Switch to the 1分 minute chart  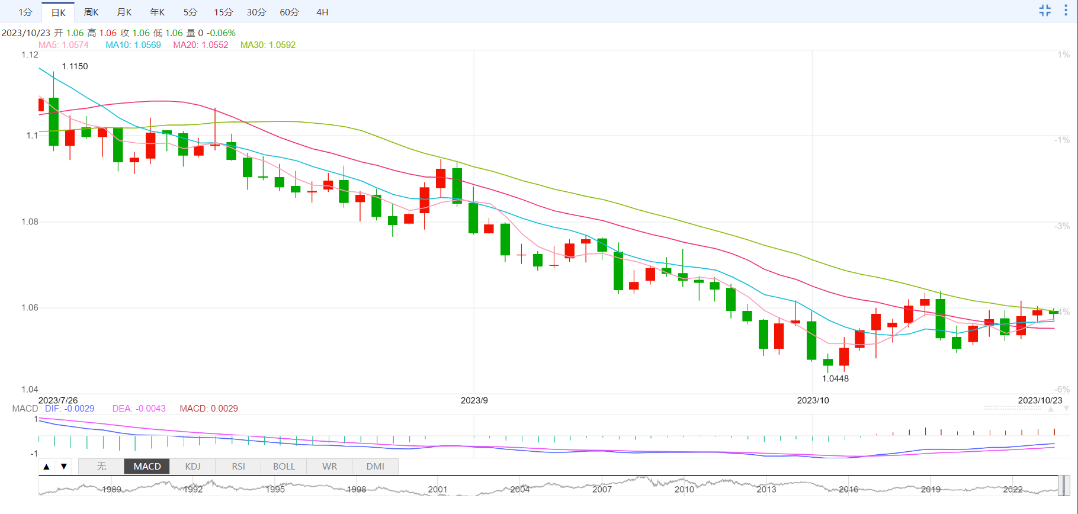click(25, 12)
